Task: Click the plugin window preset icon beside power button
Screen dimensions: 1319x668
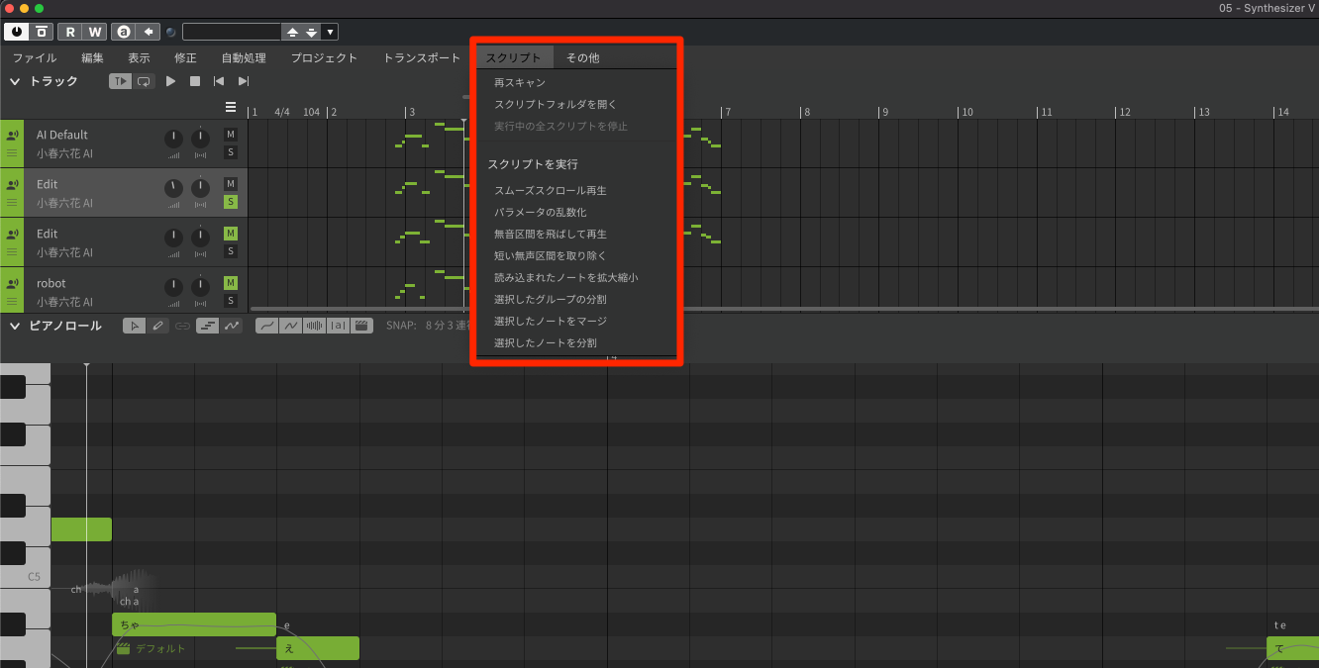Action: [x=41, y=32]
